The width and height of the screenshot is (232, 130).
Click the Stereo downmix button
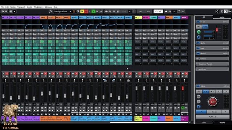214,112
